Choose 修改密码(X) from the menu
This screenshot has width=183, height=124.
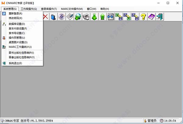click(22, 18)
